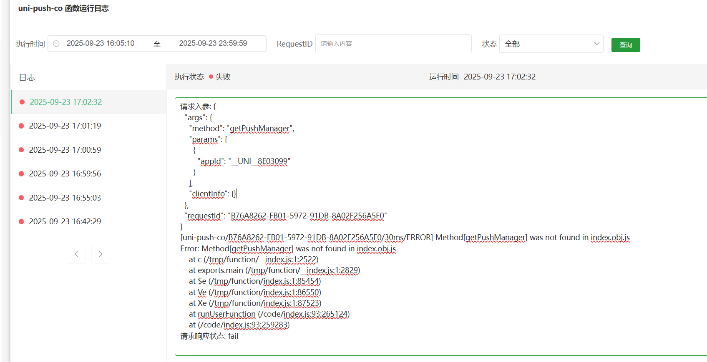This screenshot has height=362, width=707.
Task: Open the 状态 dropdown showing 全部
Action: [551, 44]
